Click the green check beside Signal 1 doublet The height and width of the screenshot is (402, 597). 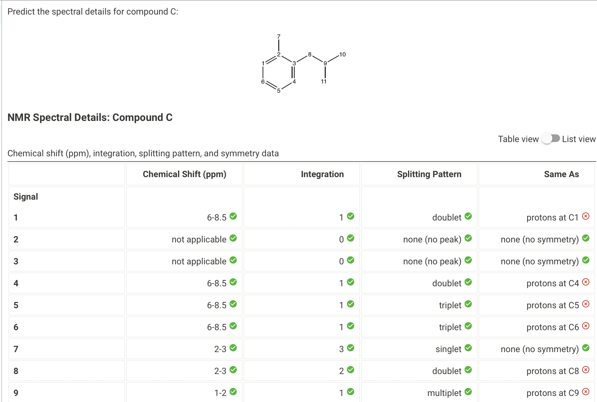(468, 217)
